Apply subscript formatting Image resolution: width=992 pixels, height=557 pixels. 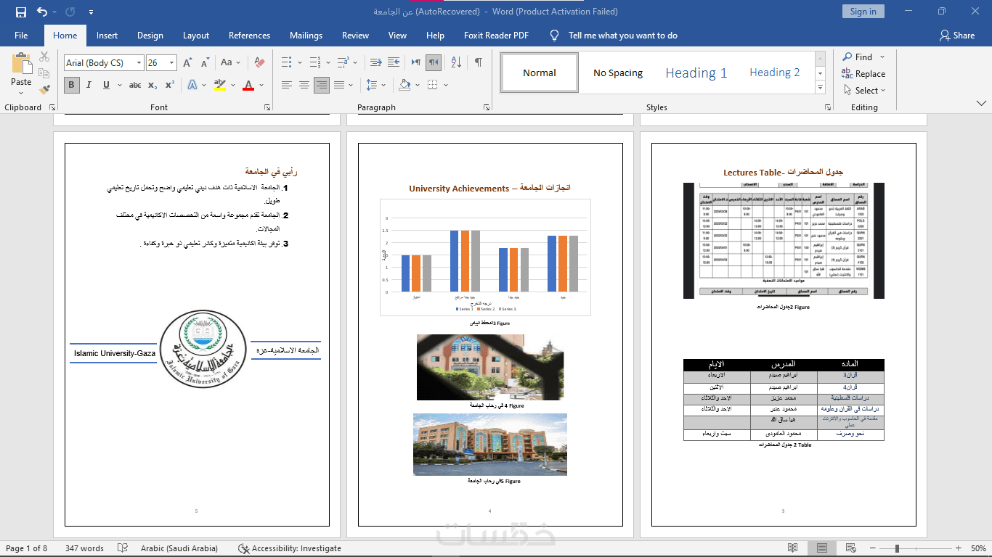pos(153,85)
